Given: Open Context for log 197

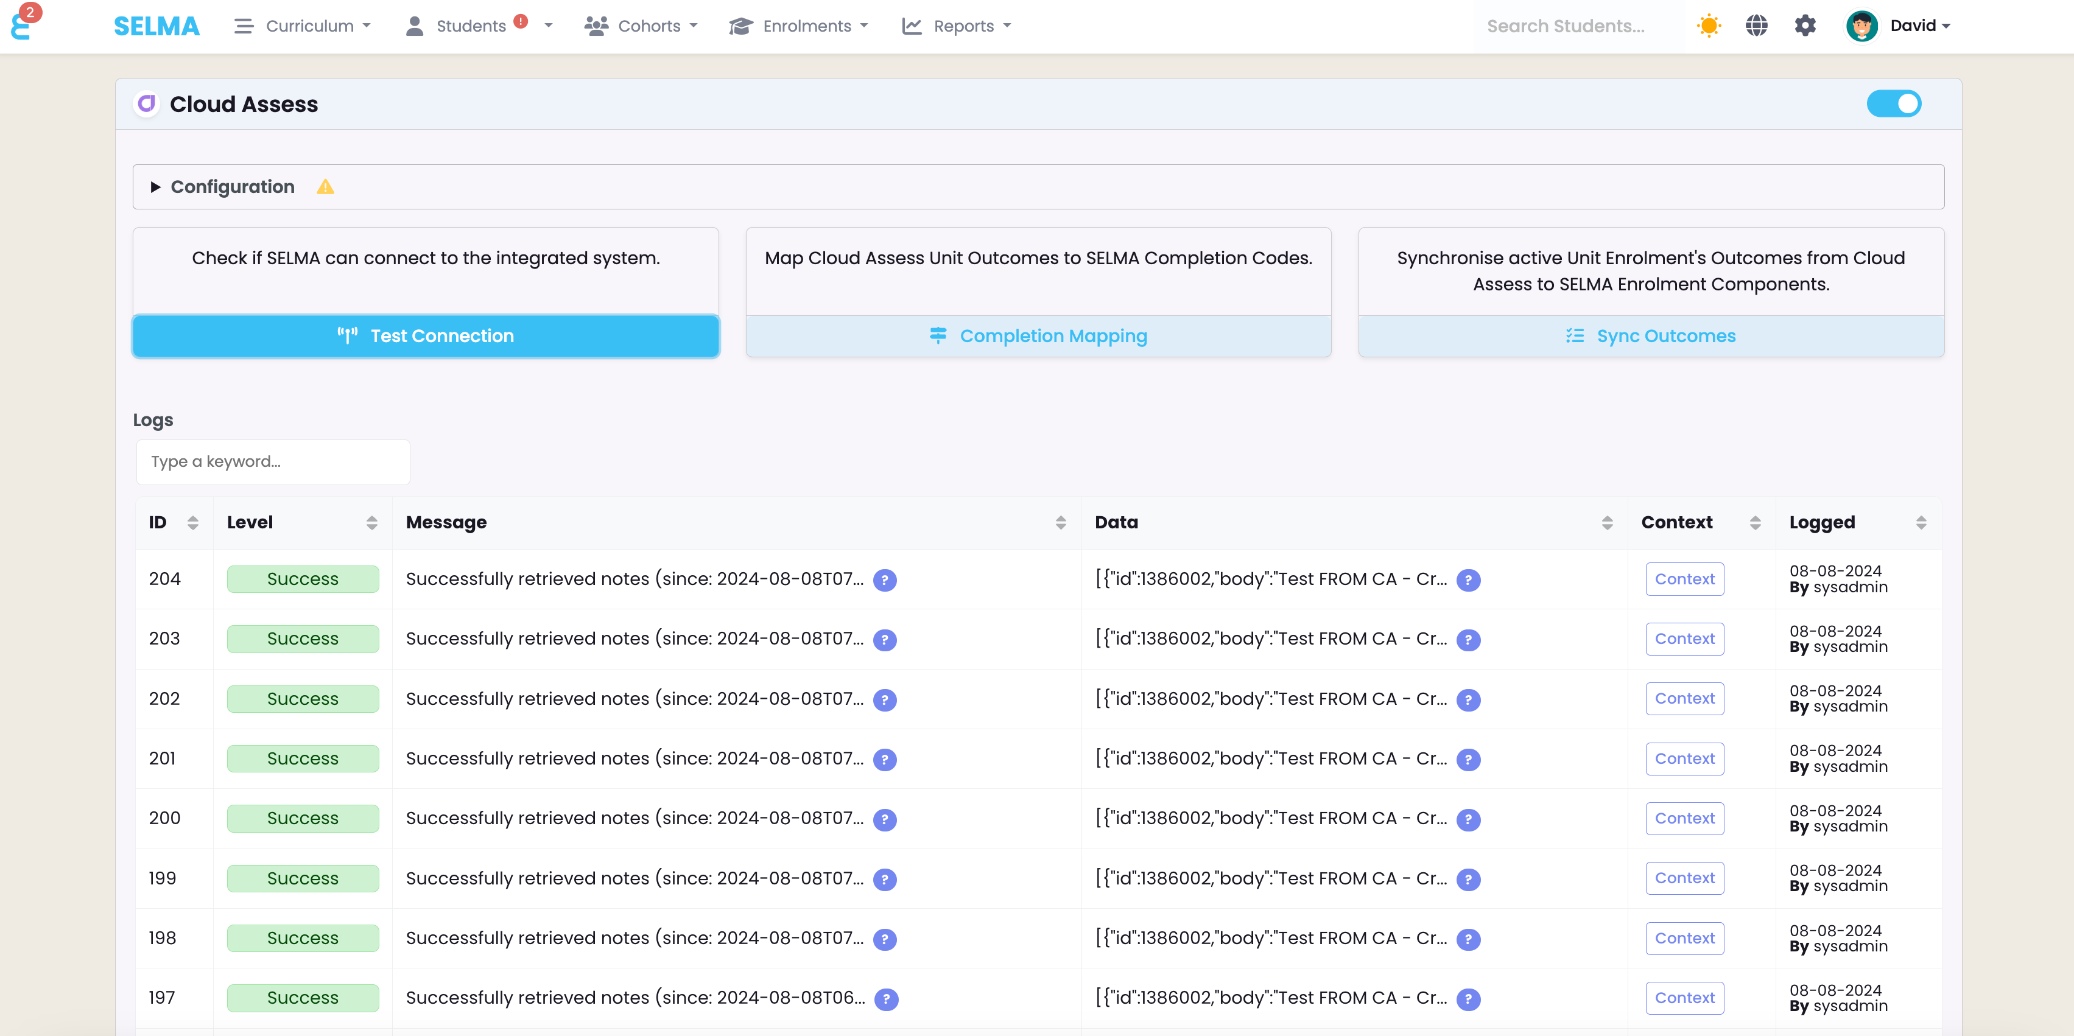Looking at the screenshot, I should coord(1684,998).
